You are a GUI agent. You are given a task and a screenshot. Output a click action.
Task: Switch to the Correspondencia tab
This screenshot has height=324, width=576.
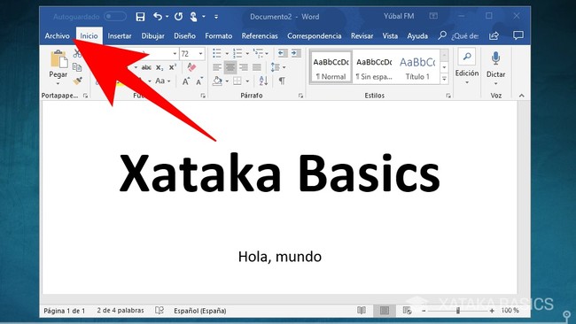coord(314,36)
